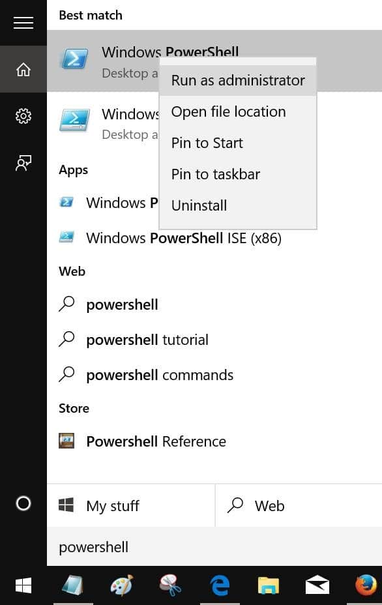
Task: Open Powershell Reference from the Store section
Action: click(x=155, y=441)
